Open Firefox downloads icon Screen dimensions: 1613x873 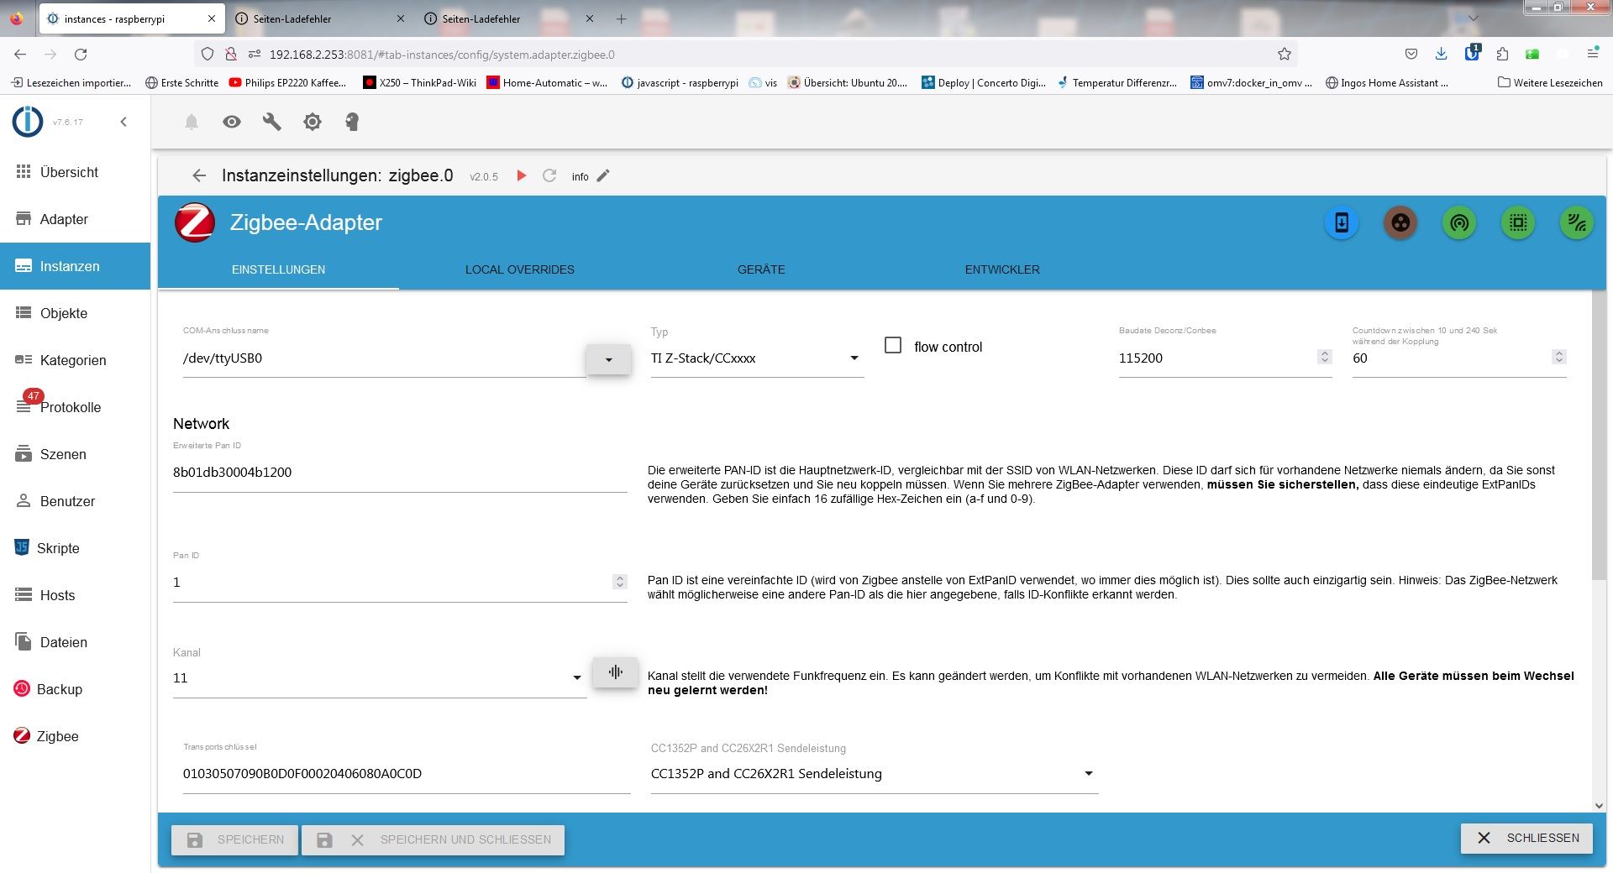[1441, 55]
